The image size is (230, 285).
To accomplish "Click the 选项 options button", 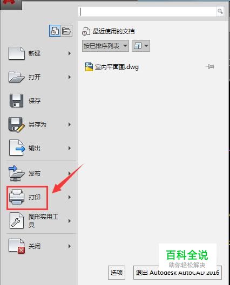I will (117, 273).
